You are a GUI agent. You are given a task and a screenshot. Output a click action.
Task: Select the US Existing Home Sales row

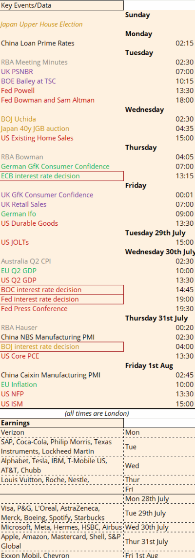coord(97,138)
